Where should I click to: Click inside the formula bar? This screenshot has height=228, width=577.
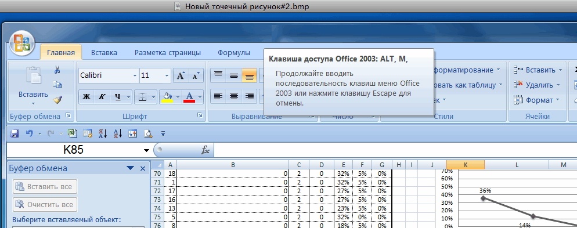tap(395, 150)
